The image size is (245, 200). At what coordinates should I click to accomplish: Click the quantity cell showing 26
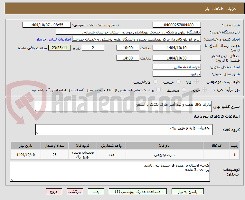pos(54,155)
